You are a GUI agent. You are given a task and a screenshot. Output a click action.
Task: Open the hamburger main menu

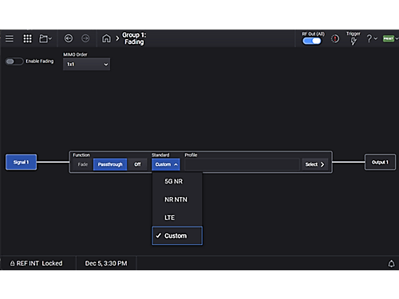[x=10, y=38]
